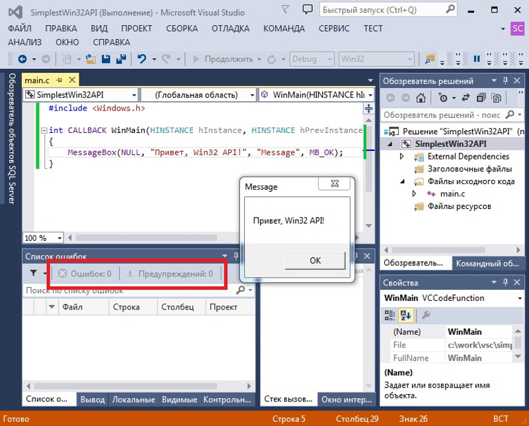Click the Save All toolbar icon
Image resolution: width=529 pixels, height=426 pixels.
(120, 59)
